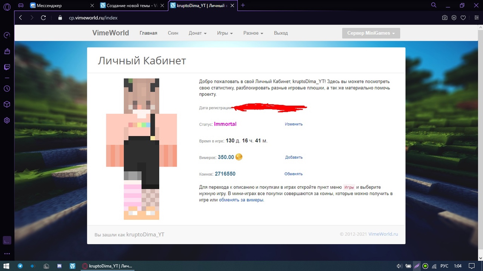Screen dimensions: 483x271
Task: Open the purple square sidebar icon
Action: [x=7, y=240]
